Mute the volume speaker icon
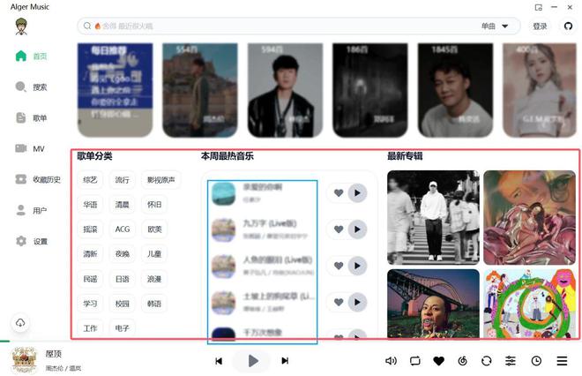This screenshot has height=376, width=582. [x=391, y=361]
